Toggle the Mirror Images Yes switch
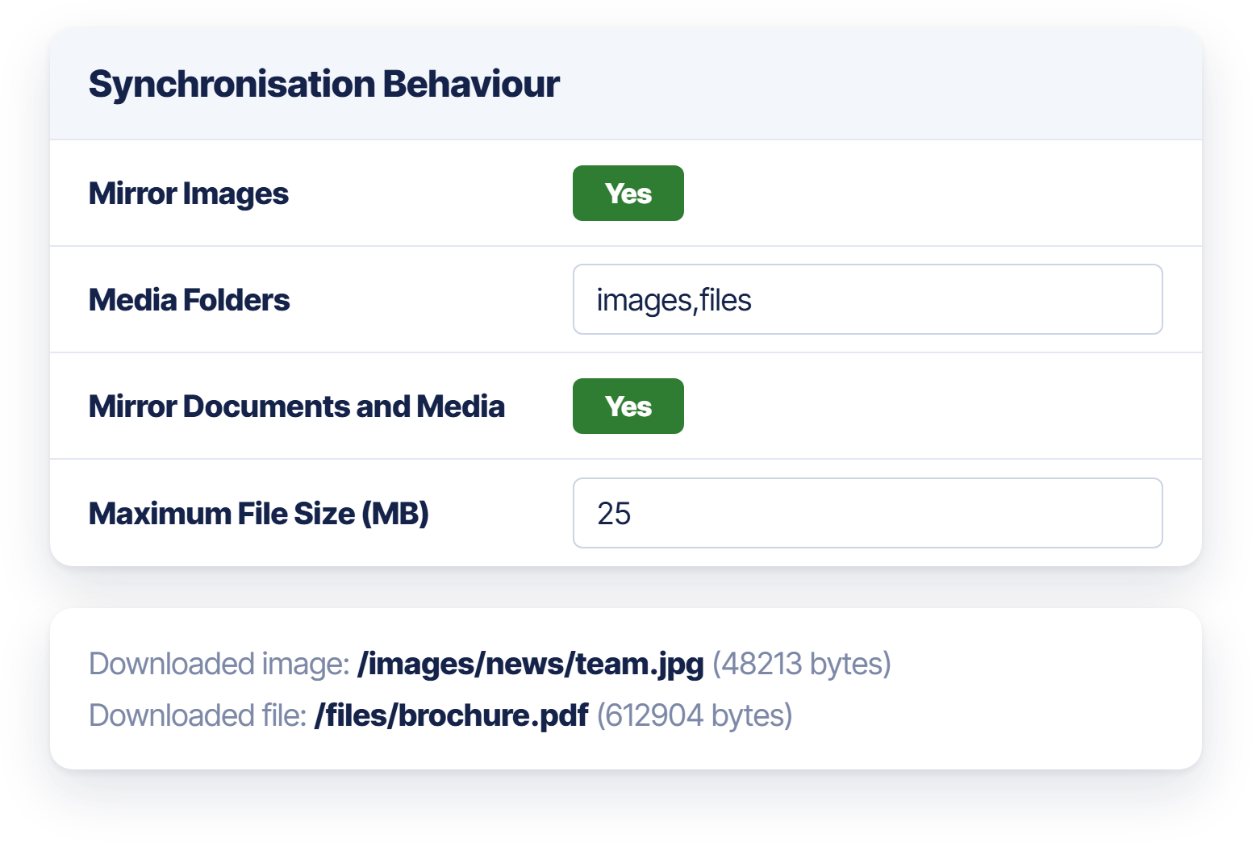1252x842 pixels. pos(628,194)
